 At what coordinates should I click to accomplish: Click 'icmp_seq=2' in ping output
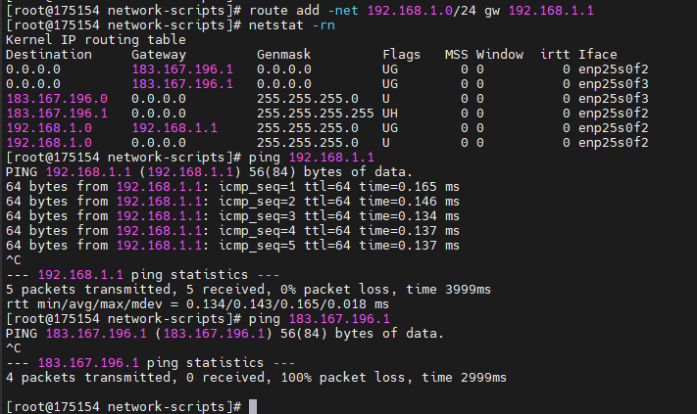pyautogui.click(x=257, y=201)
